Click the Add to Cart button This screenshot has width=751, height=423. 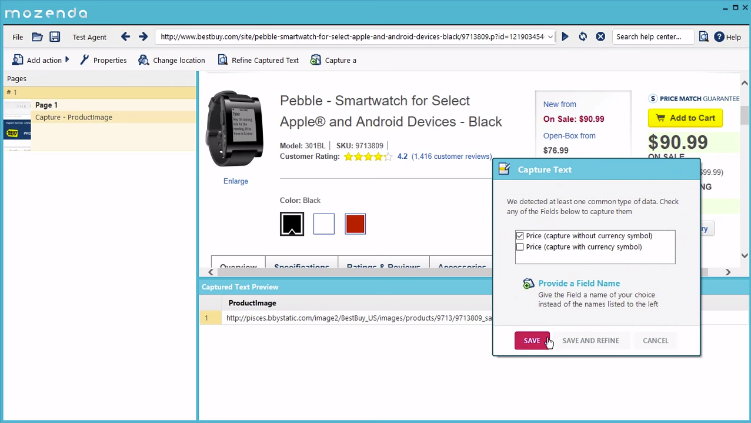pyautogui.click(x=685, y=118)
